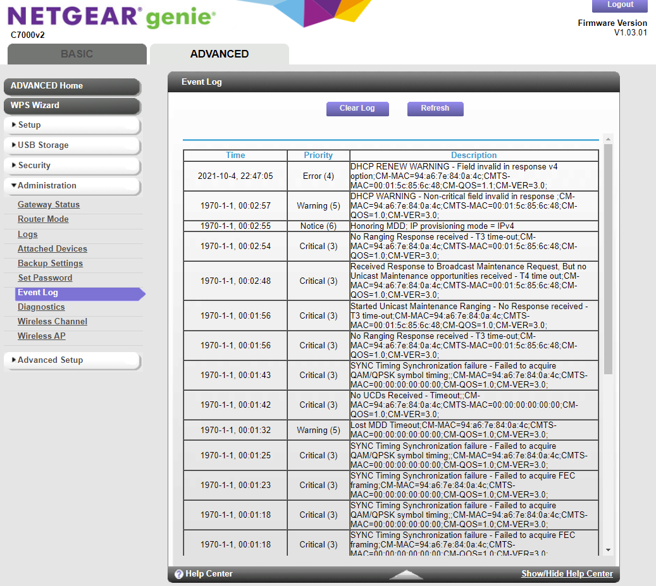Open the Router Mode page
The width and height of the screenshot is (656, 586).
pos(43,219)
